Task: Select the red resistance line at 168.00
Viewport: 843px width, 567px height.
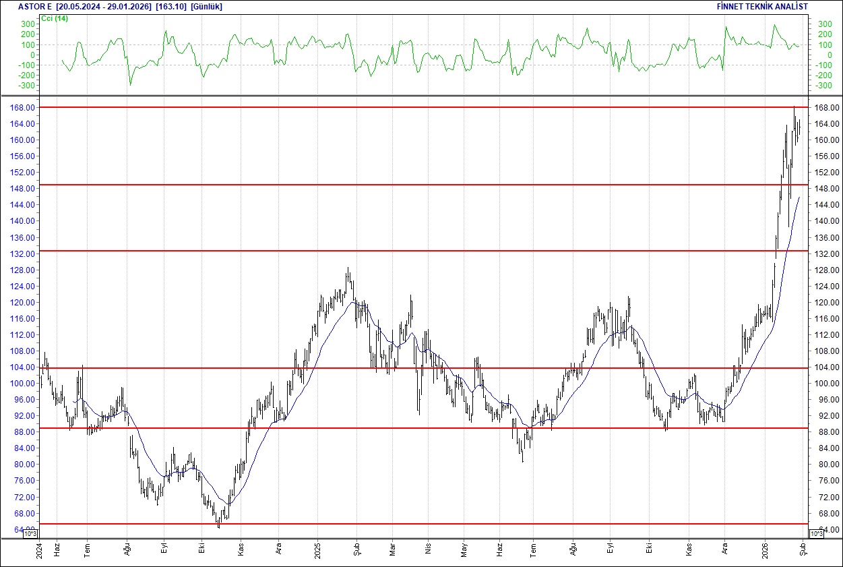Action: tap(404, 107)
